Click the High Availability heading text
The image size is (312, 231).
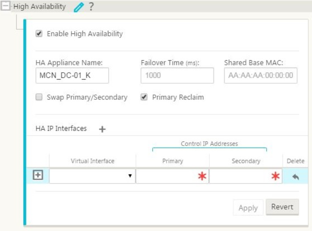pyautogui.click(x=40, y=7)
